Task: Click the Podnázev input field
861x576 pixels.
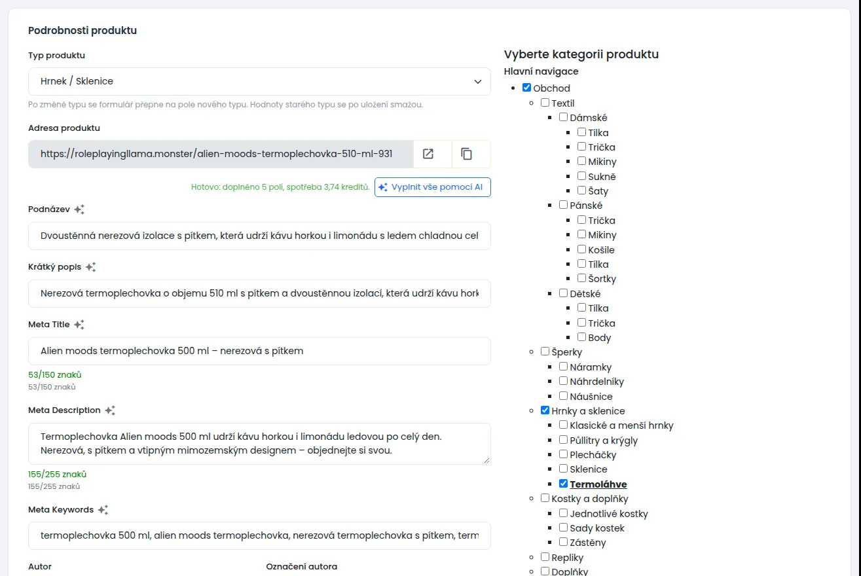Action: (259, 236)
